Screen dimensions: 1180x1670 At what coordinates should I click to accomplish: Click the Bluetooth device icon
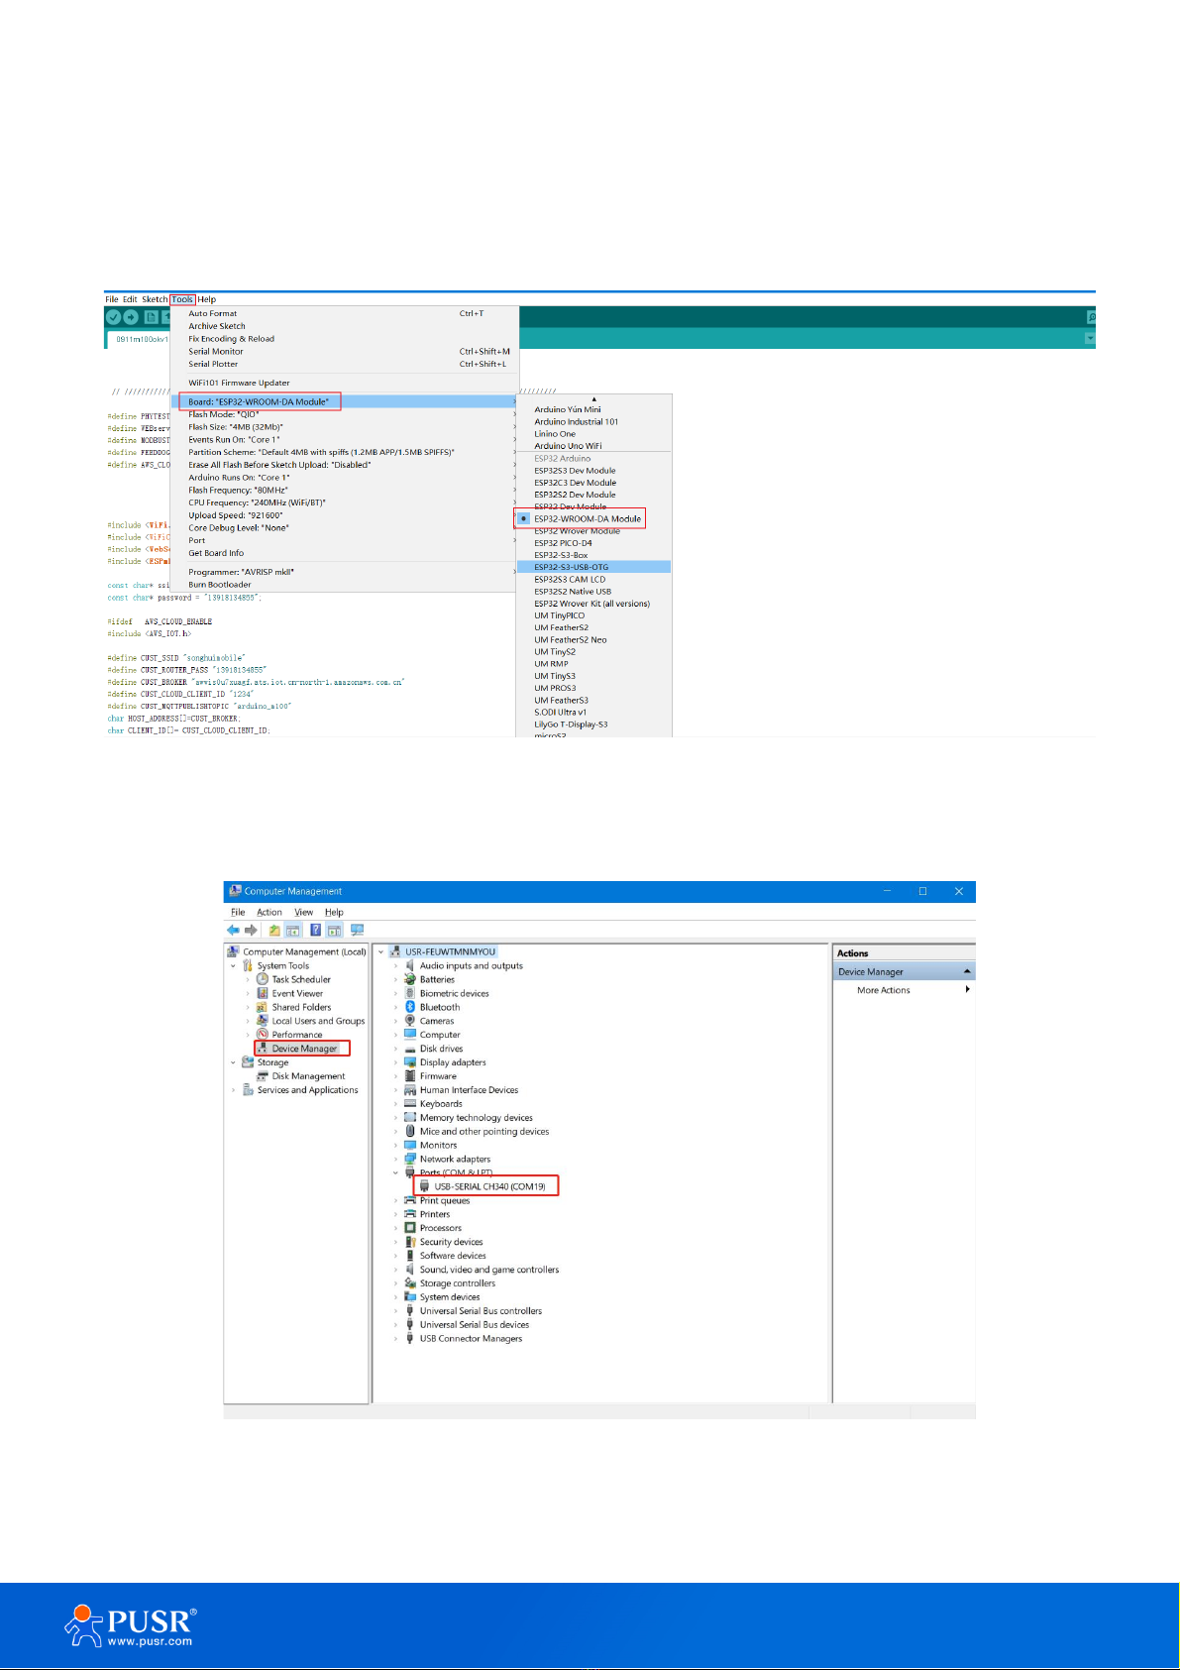410,1007
